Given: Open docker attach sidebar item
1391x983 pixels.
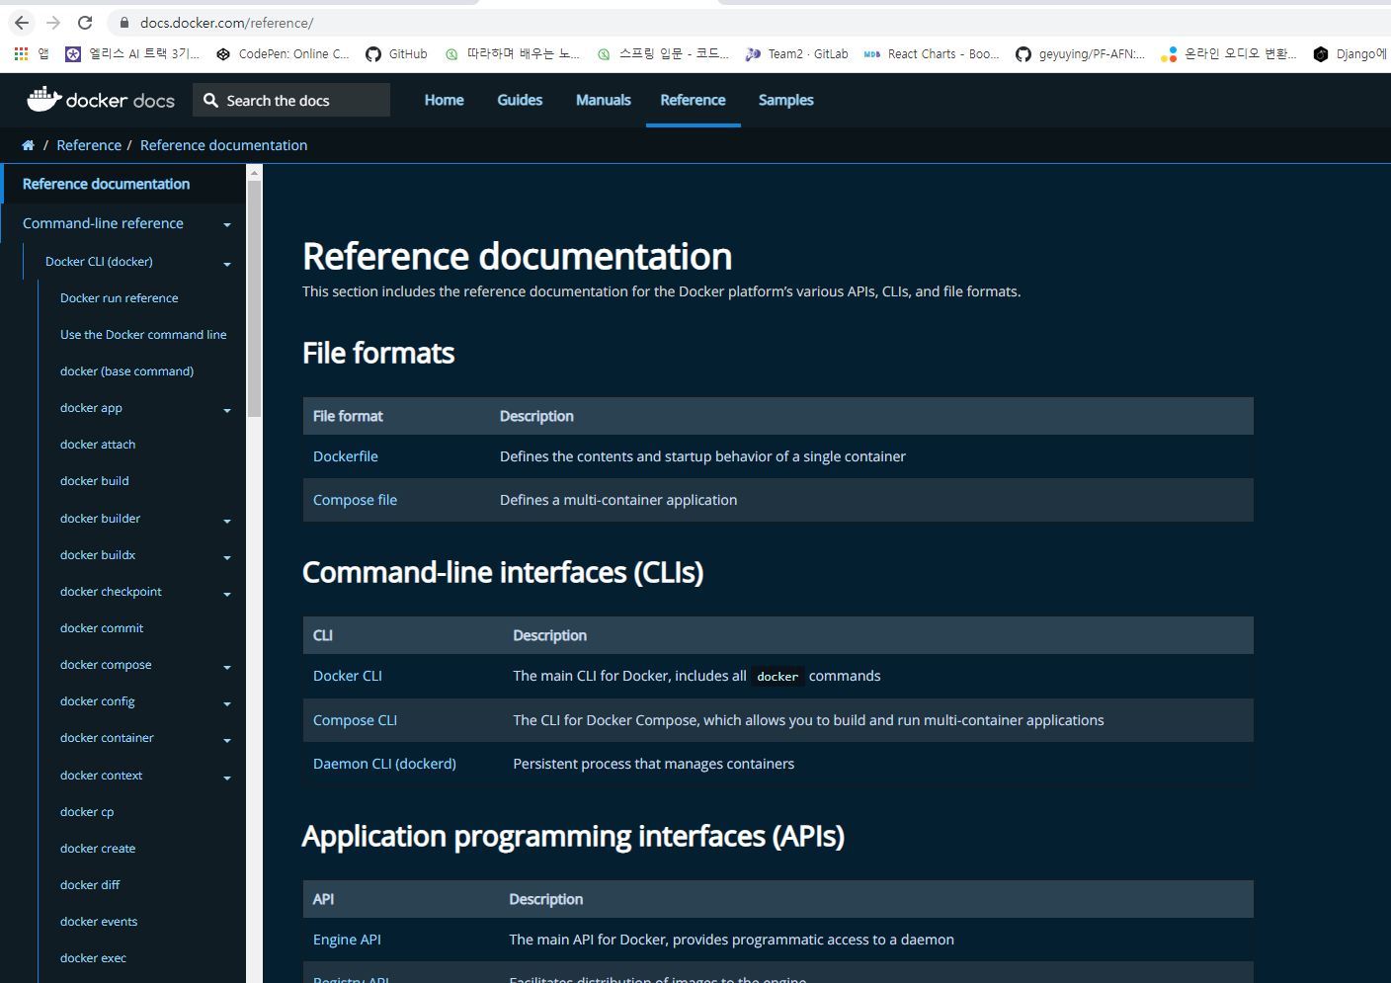Looking at the screenshot, I should coord(98,445).
